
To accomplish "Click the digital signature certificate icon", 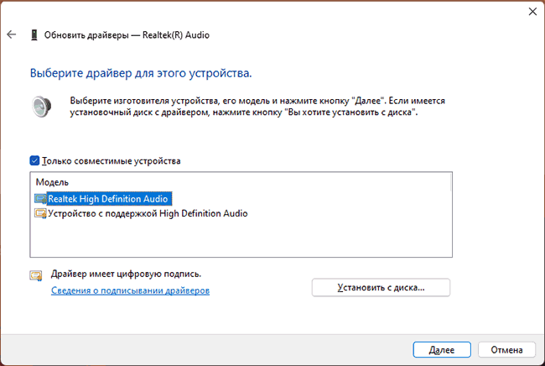I will (x=36, y=275).
